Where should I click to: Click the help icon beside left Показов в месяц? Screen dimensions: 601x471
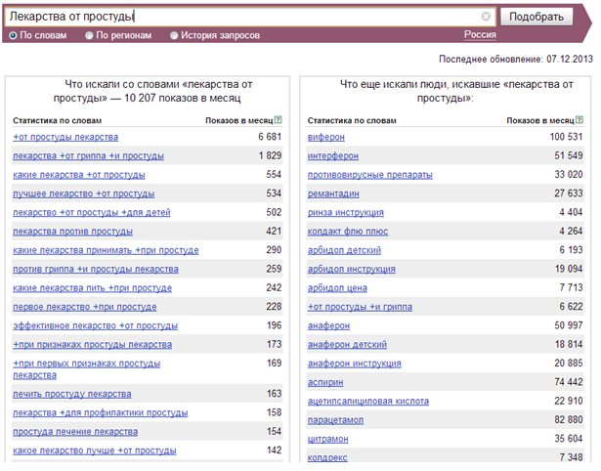coord(279,120)
